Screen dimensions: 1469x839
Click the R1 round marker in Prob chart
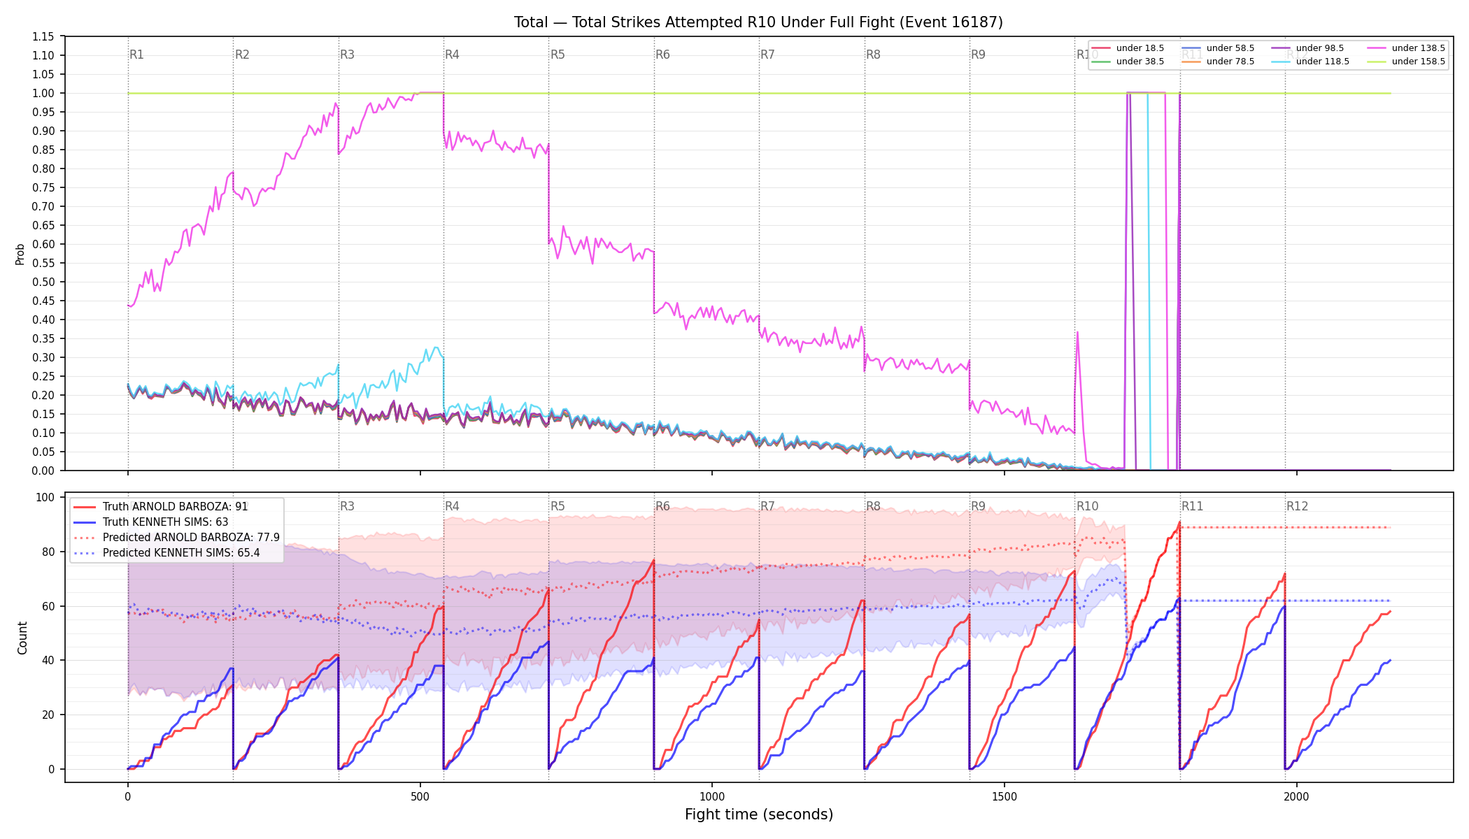[136, 55]
